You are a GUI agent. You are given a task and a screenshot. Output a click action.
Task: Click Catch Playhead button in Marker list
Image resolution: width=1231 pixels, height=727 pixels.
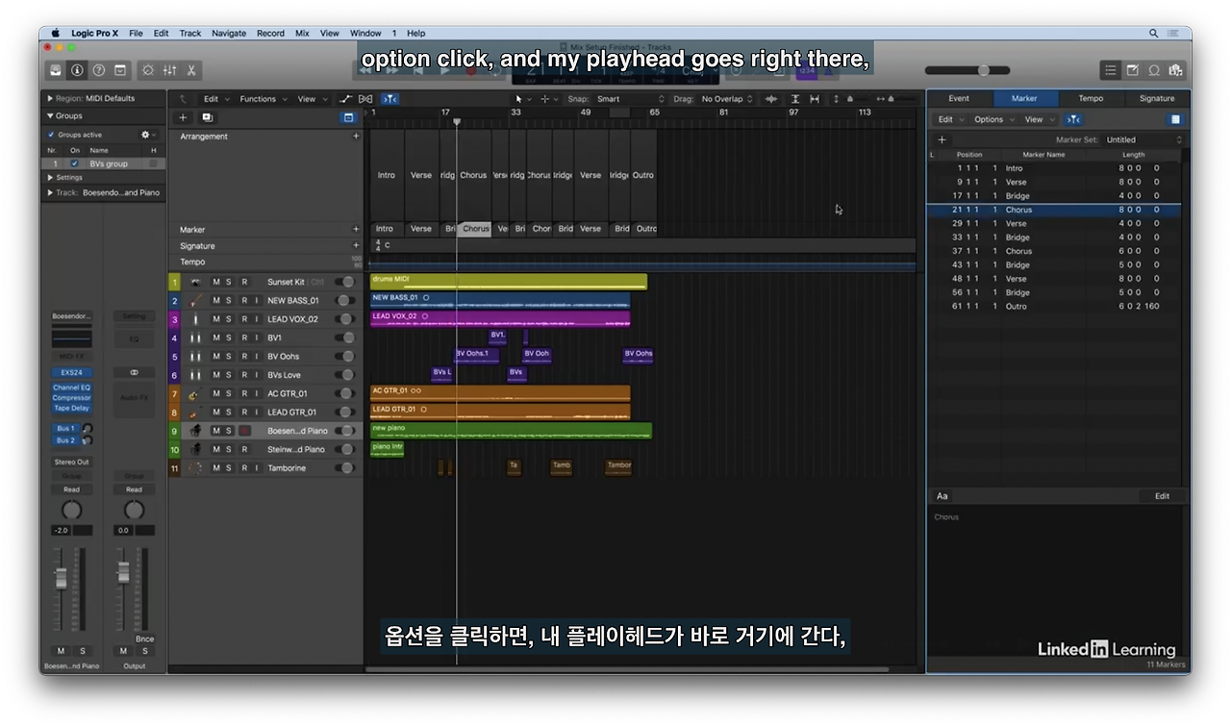coord(1073,119)
